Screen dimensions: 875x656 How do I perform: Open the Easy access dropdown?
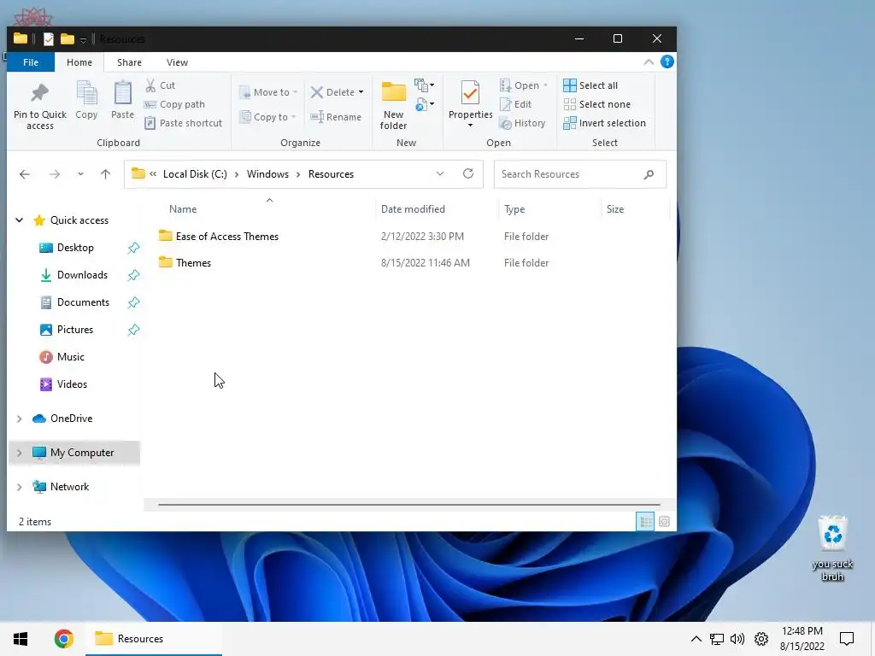click(x=425, y=103)
